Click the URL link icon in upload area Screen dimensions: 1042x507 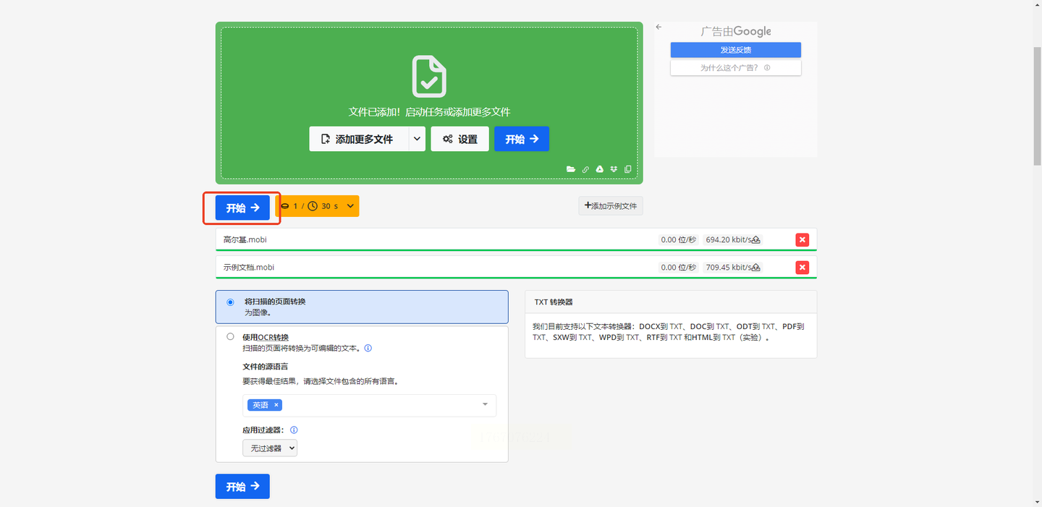point(585,169)
